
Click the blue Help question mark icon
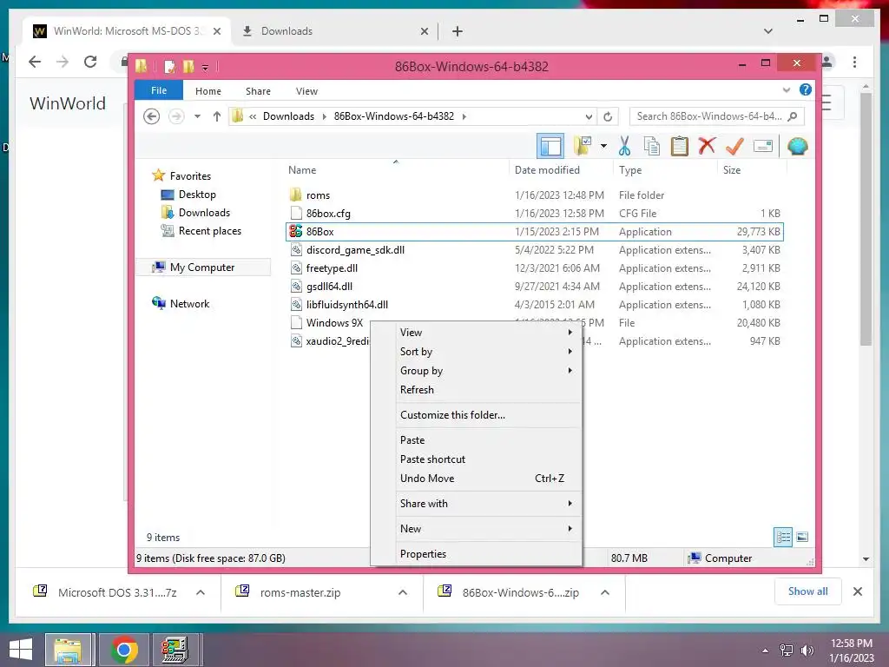tap(805, 89)
